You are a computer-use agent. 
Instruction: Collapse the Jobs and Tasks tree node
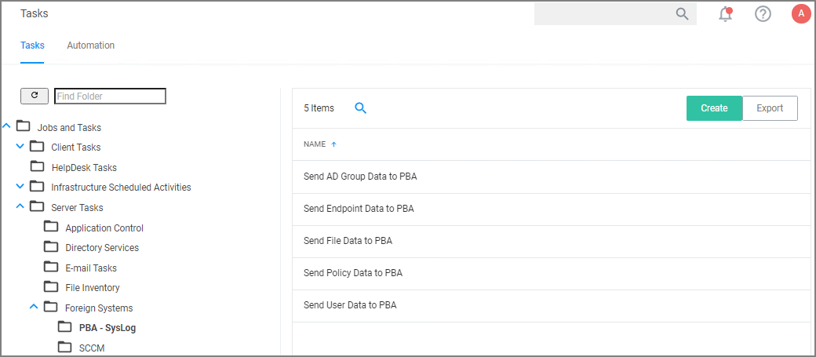click(x=6, y=126)
